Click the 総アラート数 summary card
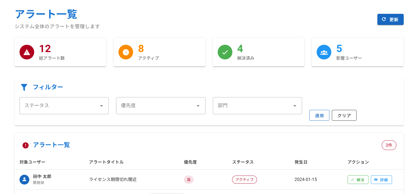The width and height of the screenshot is (408, 194). [60, 52]
